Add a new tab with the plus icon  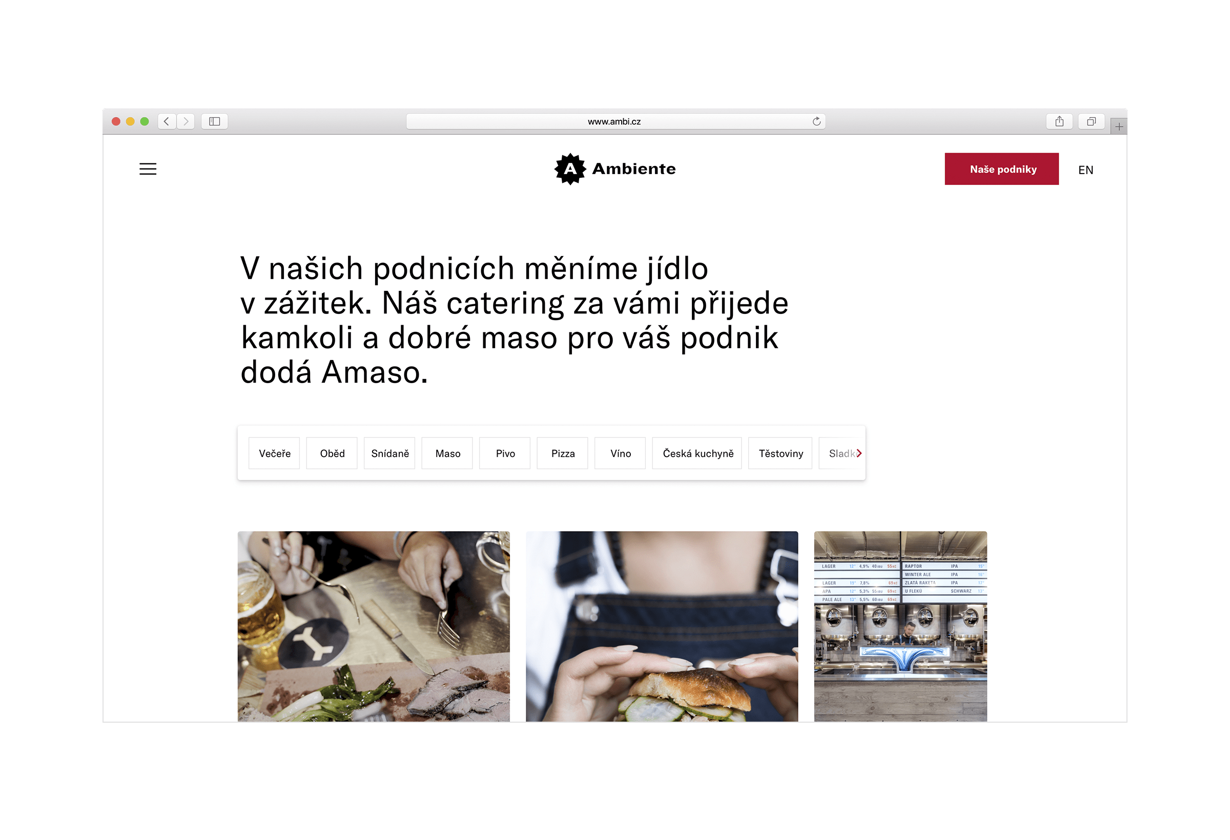tap(1119, 127)
